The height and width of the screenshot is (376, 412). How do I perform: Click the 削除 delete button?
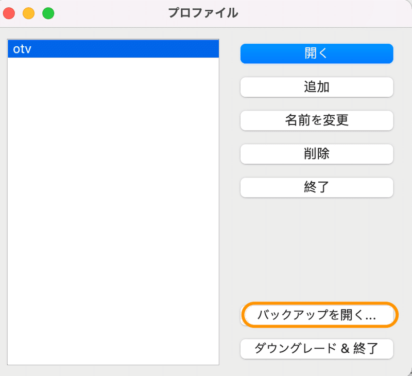point(317,154)
